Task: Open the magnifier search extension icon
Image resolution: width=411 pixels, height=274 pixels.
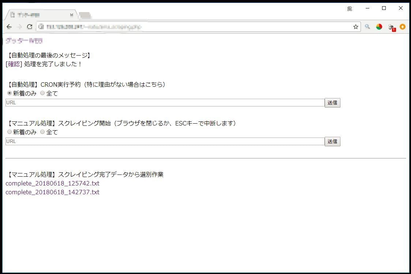Action: 367,27
